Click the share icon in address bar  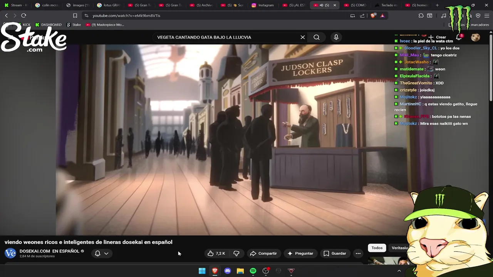coord(362,15)
